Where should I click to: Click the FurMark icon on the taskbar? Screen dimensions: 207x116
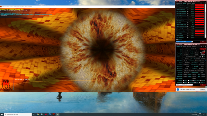[x=54, y=114]
